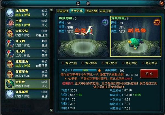
Task: Select the level 40 九天鹤 portrait
Action: [x=10, y=43]
